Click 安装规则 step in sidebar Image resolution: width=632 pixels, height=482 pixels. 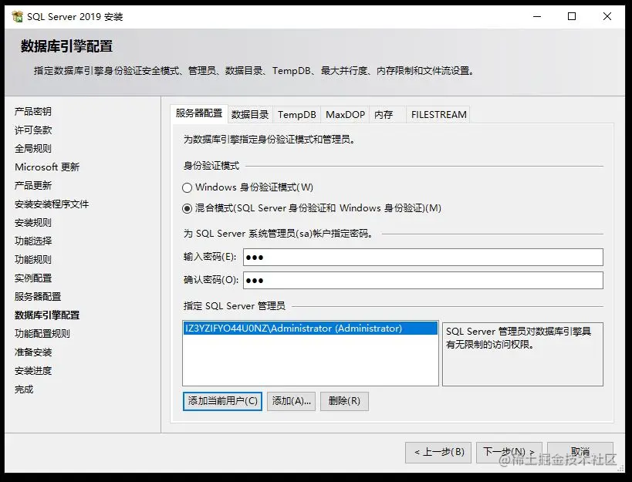pos(33,223)
